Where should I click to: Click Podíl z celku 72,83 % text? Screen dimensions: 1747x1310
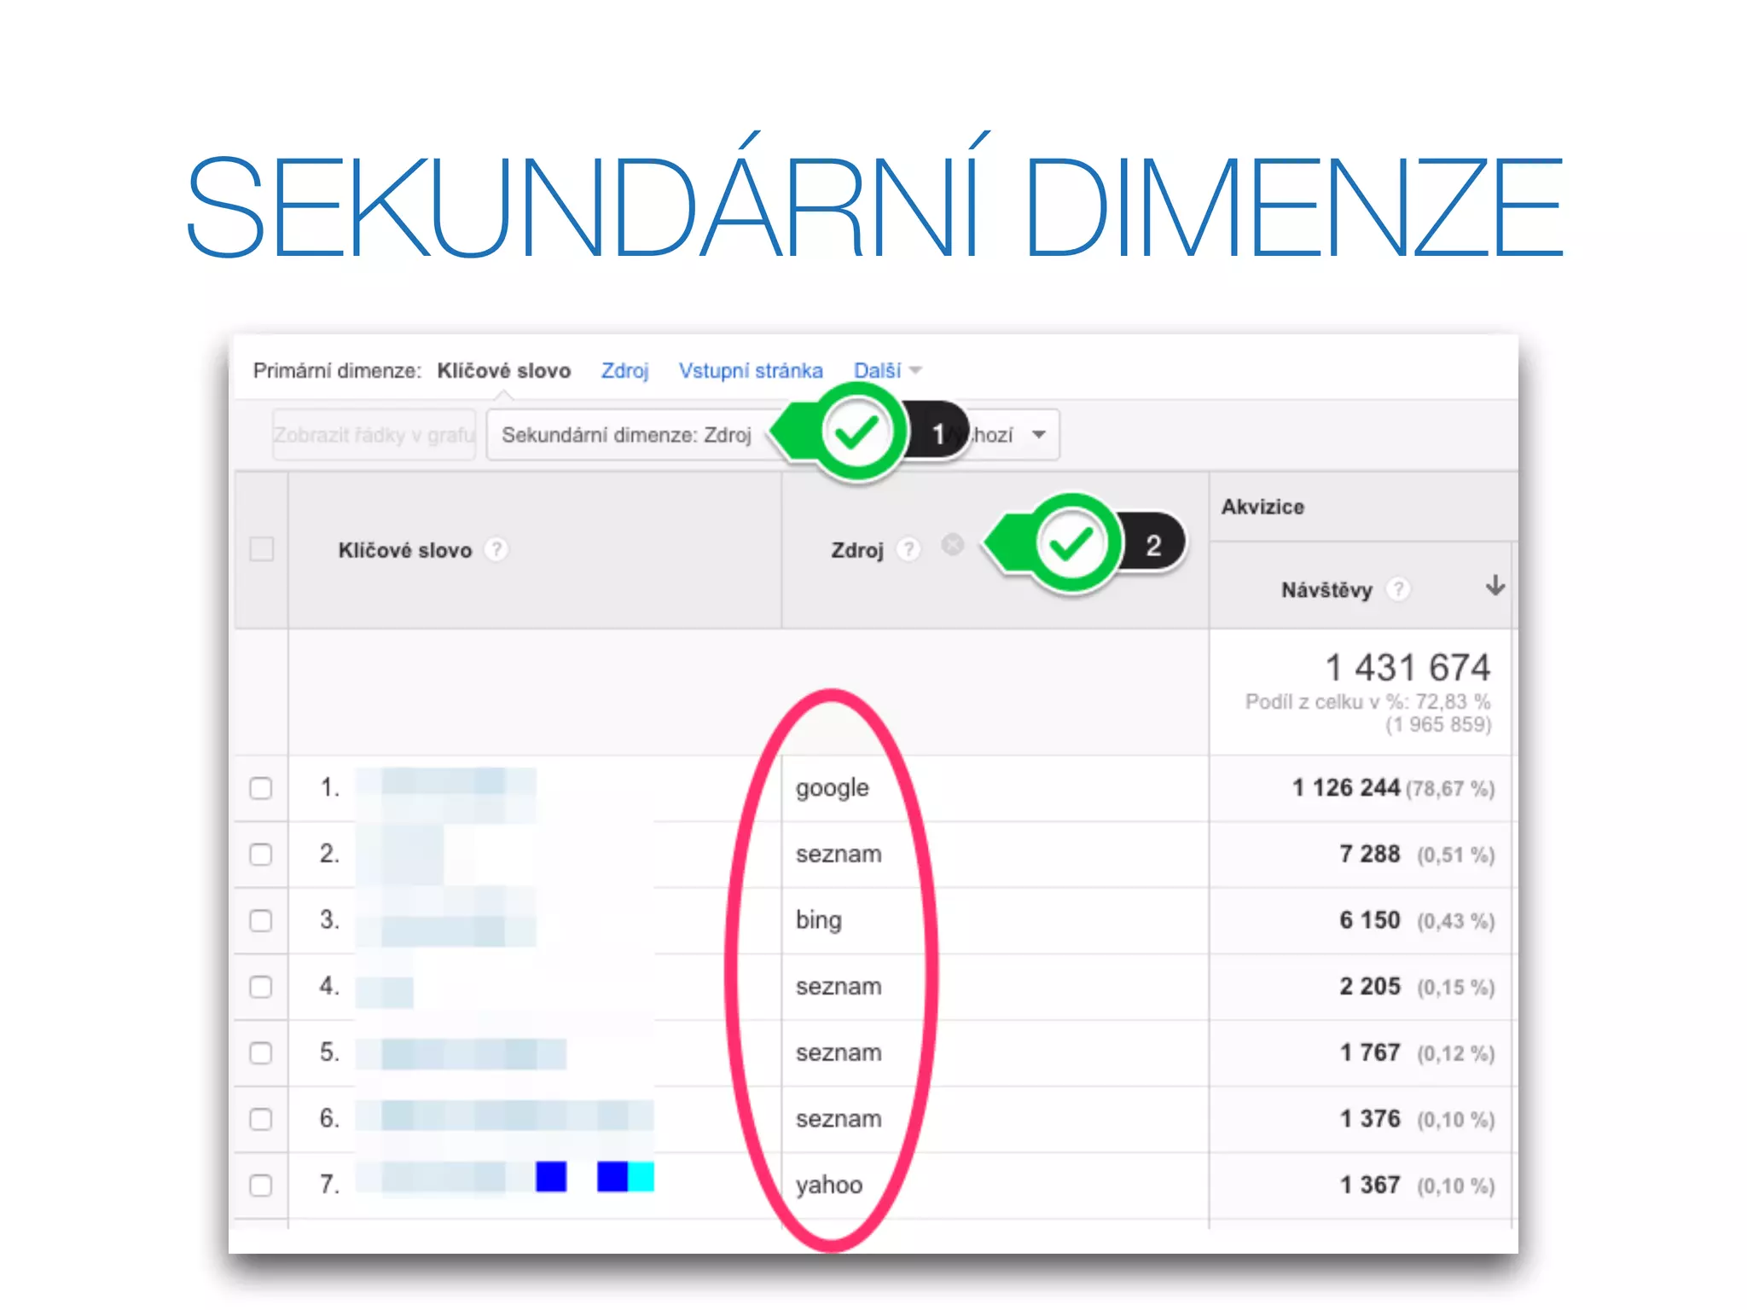[1368, 702]
